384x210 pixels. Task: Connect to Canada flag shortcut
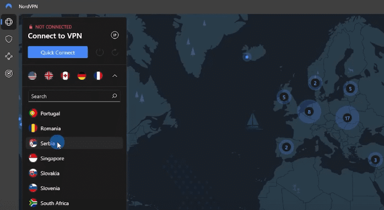(x=65, y=76)
